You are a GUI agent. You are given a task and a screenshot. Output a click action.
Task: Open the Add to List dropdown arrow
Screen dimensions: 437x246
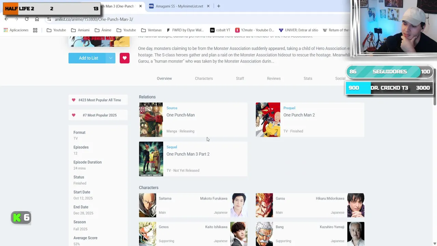111,58
